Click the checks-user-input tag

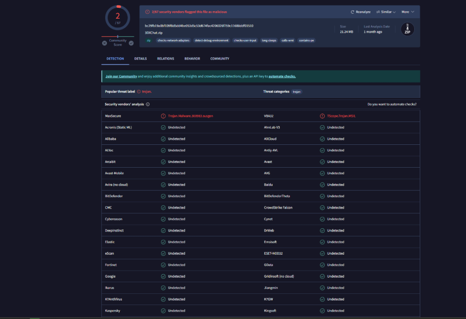pyautogui.click(x=245, y=41)
